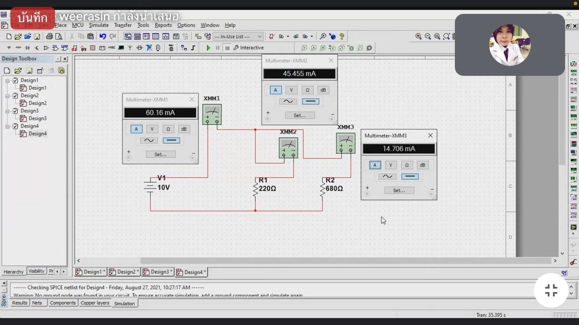Click the New file icon in main toolbar

pyautogui.click(x=9, y=36)
